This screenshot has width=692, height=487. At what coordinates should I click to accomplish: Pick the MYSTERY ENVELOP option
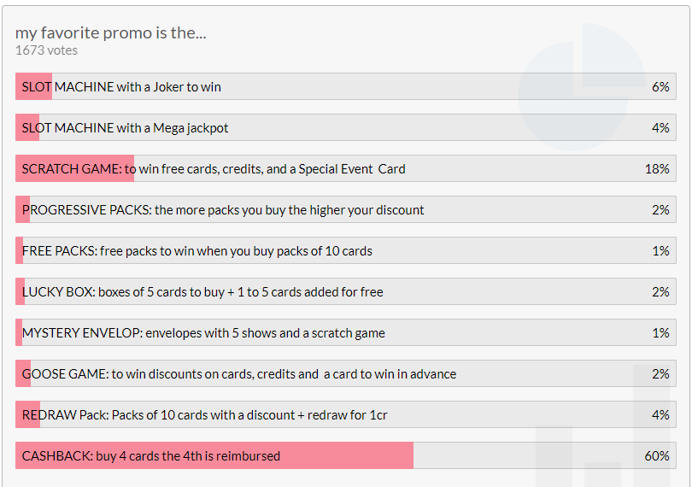[203, 333]
